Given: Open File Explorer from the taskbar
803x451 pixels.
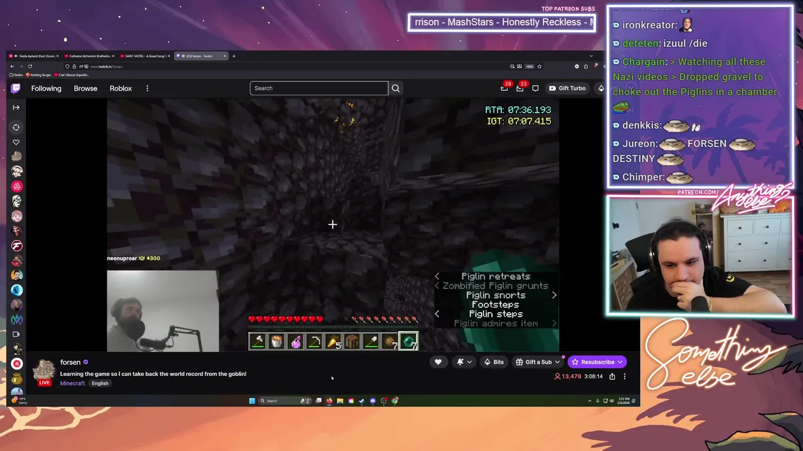Looking at the screenshot, I should [x=340, y=401].
